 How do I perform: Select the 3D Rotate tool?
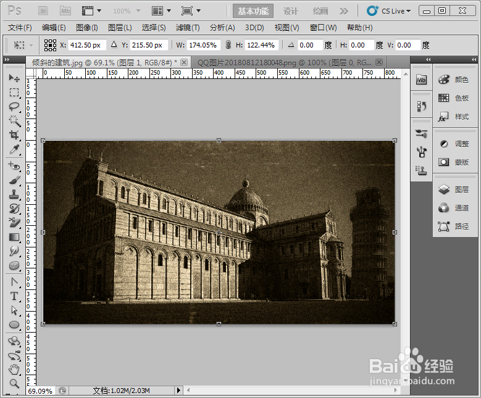pyautogui.click(x=14, y=341)
